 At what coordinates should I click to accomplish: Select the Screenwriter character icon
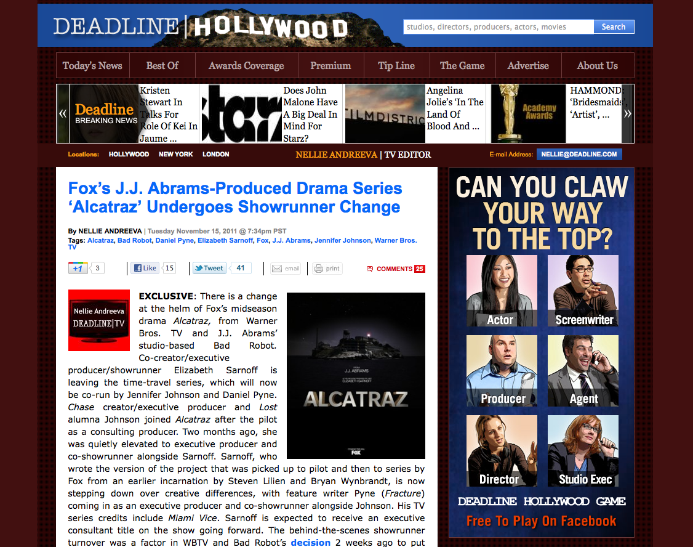(x=583, y=290)
